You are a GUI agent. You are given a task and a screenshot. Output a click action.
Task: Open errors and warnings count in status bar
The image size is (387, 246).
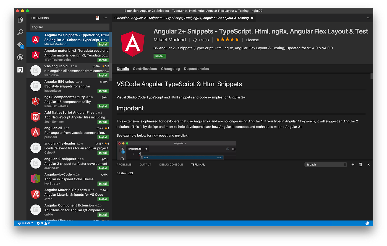pos(44,223)
